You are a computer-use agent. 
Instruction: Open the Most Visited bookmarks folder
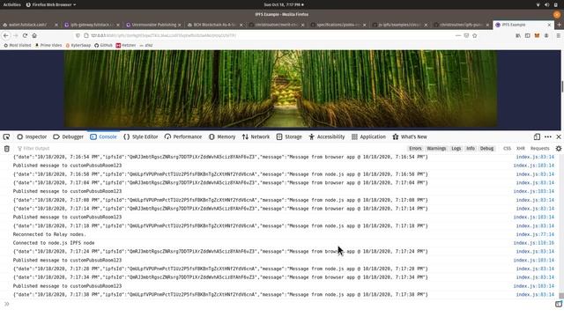[x=18, y=45]
